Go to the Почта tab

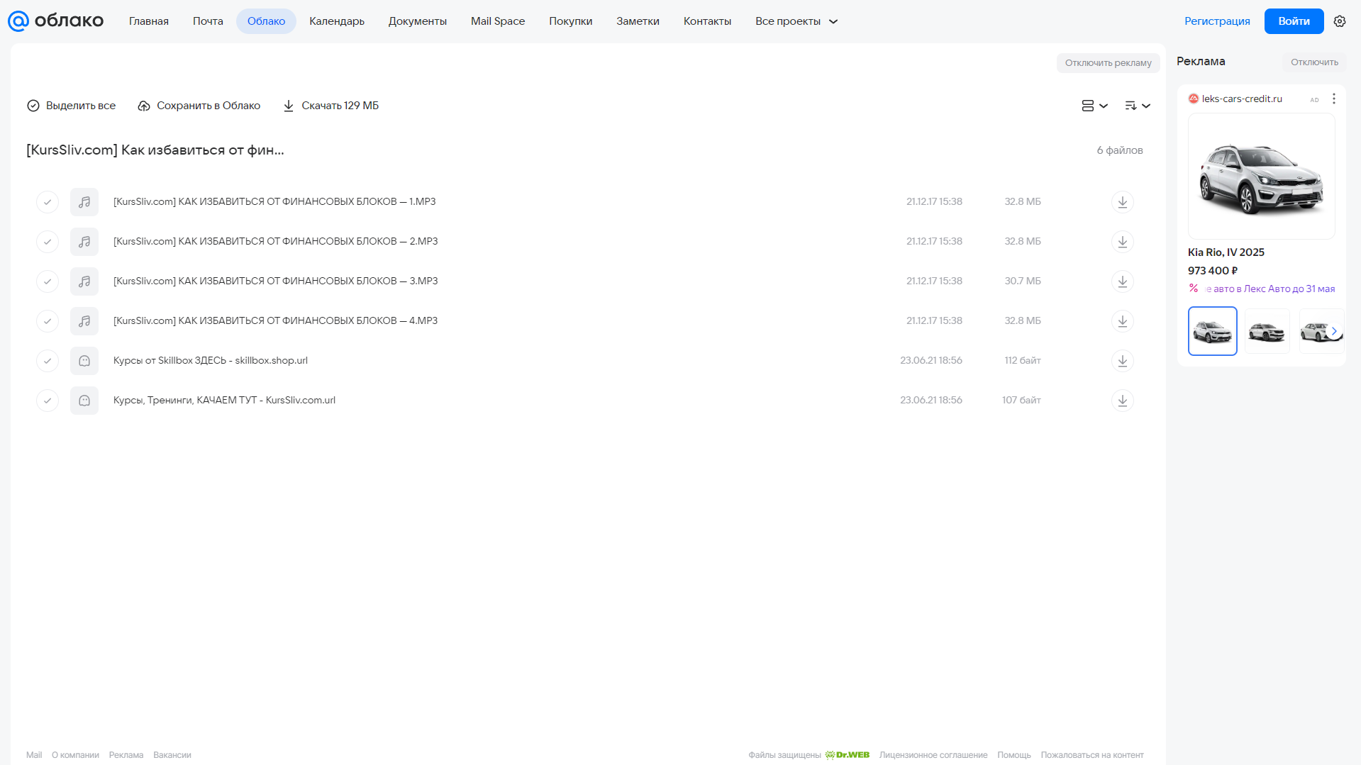[208, 21]
